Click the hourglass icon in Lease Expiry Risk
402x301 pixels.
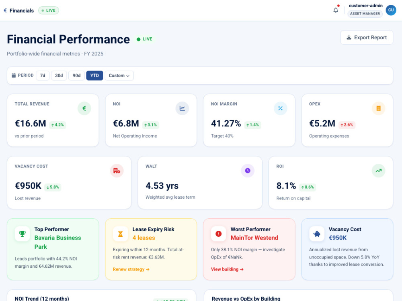(x=120, y=234)
